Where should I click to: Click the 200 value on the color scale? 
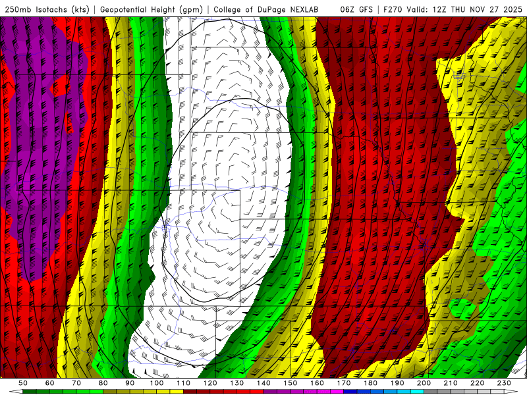pyautogui.click(x=424, y=383)
